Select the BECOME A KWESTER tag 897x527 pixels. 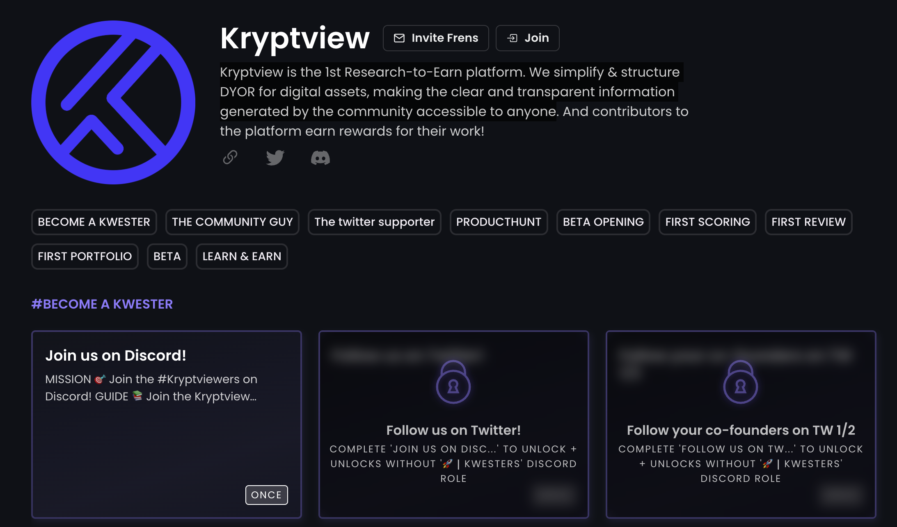[x=94, y=222]
